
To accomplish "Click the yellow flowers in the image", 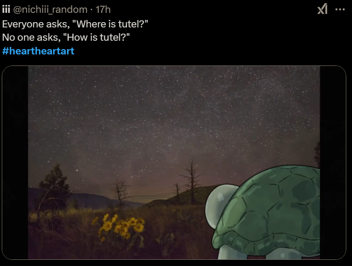I will pyautogui.click(x=120, y=226).
